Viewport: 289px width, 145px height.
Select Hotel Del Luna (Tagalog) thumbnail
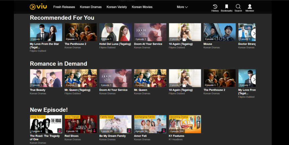coord(115,32)
